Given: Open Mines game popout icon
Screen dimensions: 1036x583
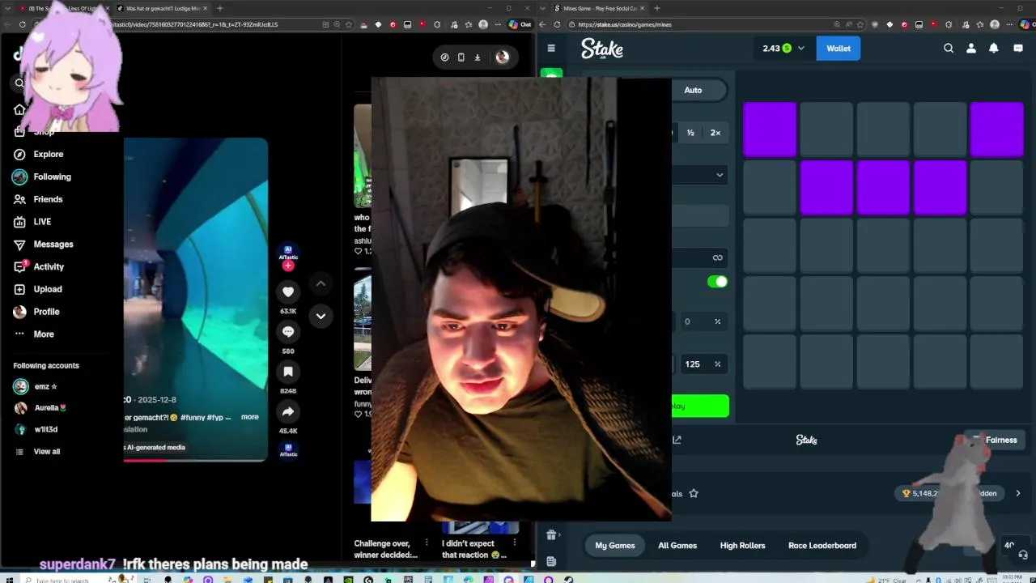Looking at the screenshot, I should 677,440.
